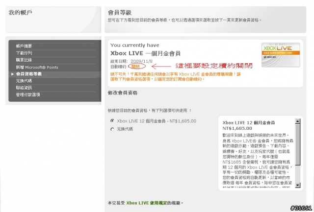Click the 我的帳戶 heading
Screen dimensions: 314x212
point(20,12)
